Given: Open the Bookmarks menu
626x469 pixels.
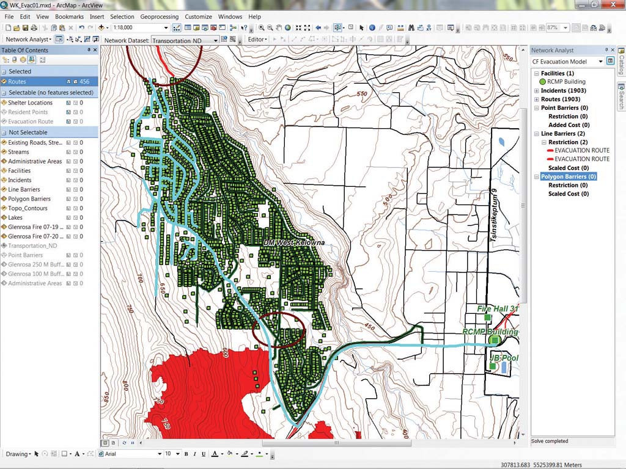Looking at the screenshot, I should (70, 16).
